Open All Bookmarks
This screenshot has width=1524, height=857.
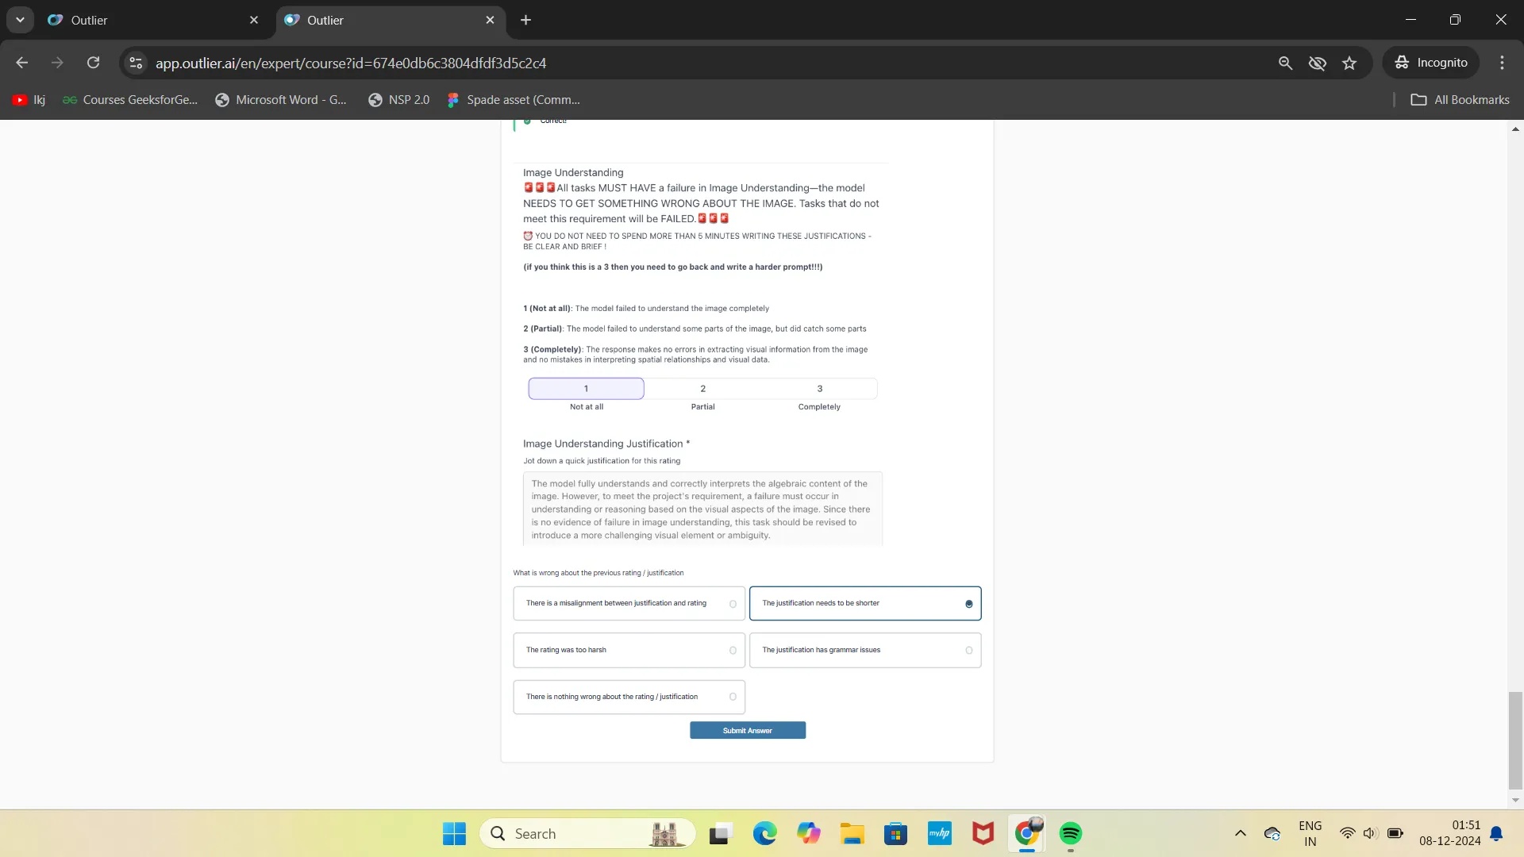tap(1459, 99)
